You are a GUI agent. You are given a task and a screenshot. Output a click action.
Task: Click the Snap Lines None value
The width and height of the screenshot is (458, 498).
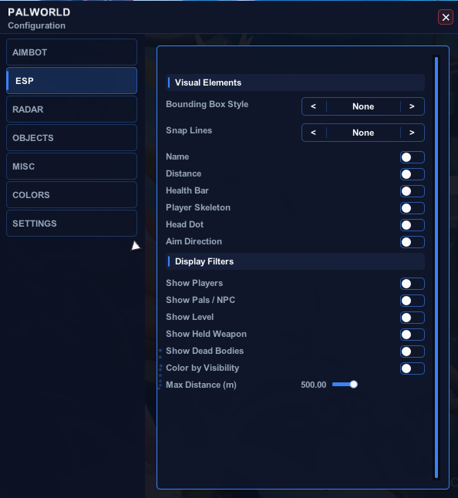point(363,133)
